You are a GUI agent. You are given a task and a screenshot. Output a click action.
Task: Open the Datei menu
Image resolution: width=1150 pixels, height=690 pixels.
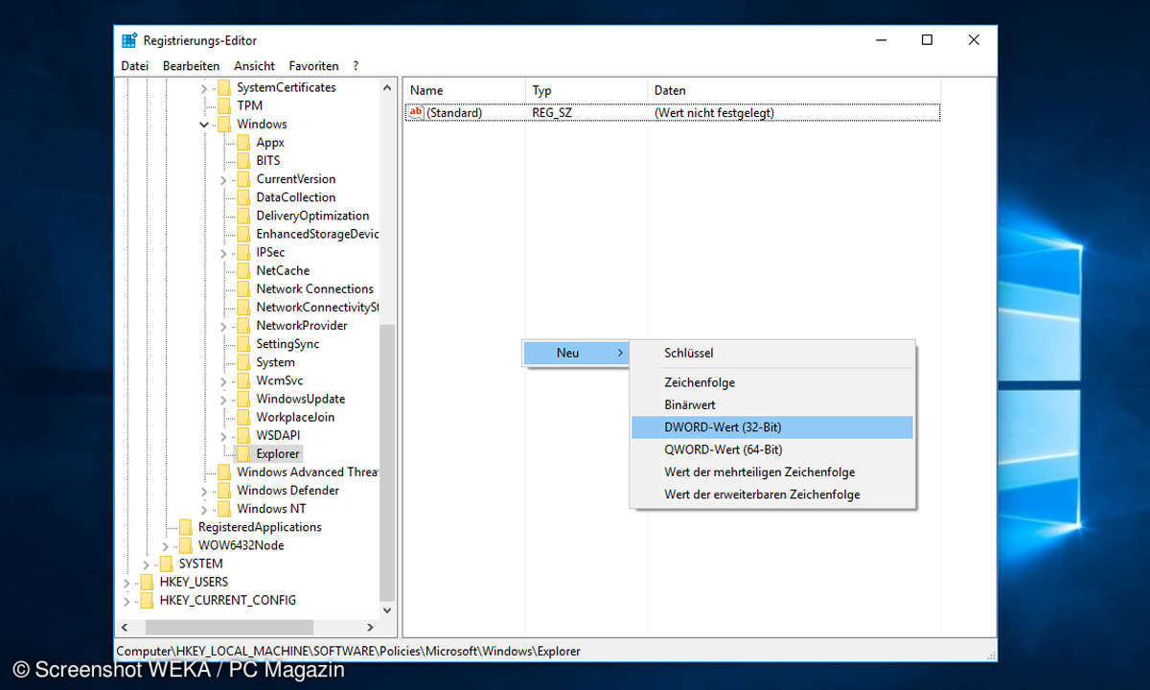135,66
